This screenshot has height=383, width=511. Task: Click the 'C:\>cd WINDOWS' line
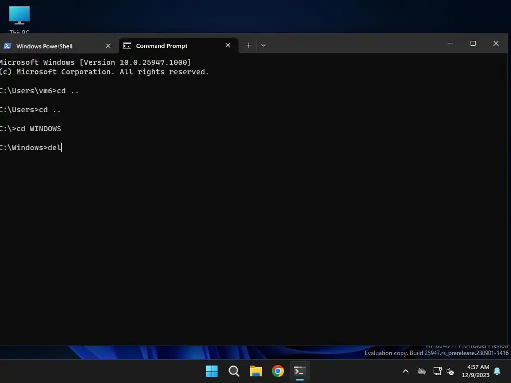pos(30,129)
